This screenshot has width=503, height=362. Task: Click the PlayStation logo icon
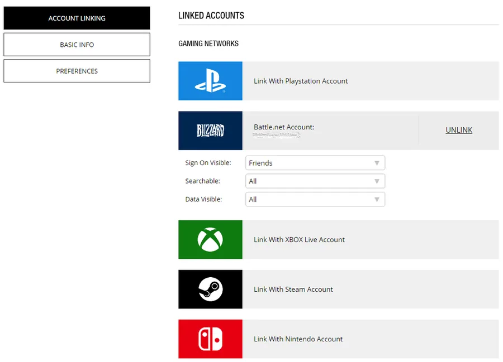click(x=211, y=81)
